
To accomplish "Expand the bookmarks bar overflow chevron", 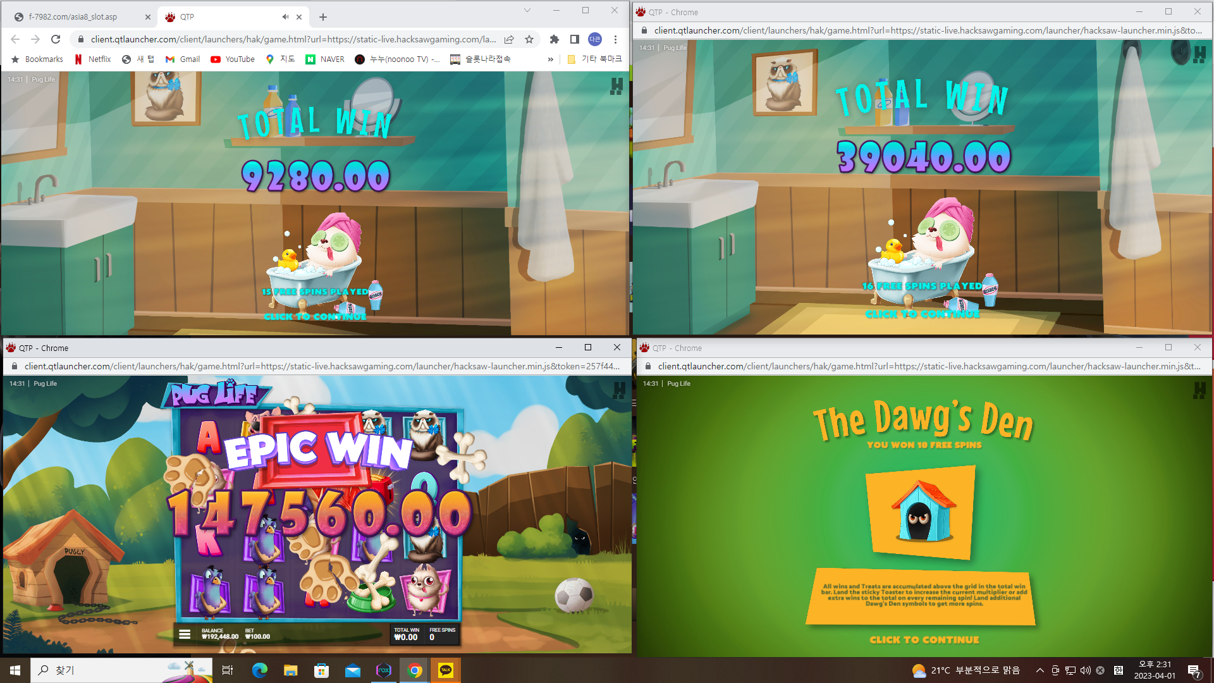I will point(551,59).
